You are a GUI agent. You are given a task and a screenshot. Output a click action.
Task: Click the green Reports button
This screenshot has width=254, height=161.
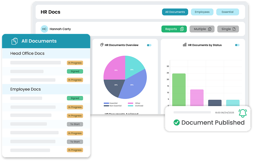click(174, 29)
